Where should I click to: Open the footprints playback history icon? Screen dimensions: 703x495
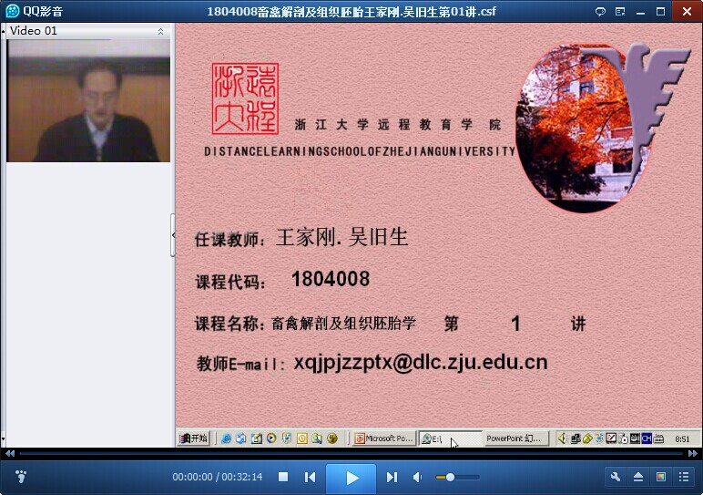[x=21, y=477]
